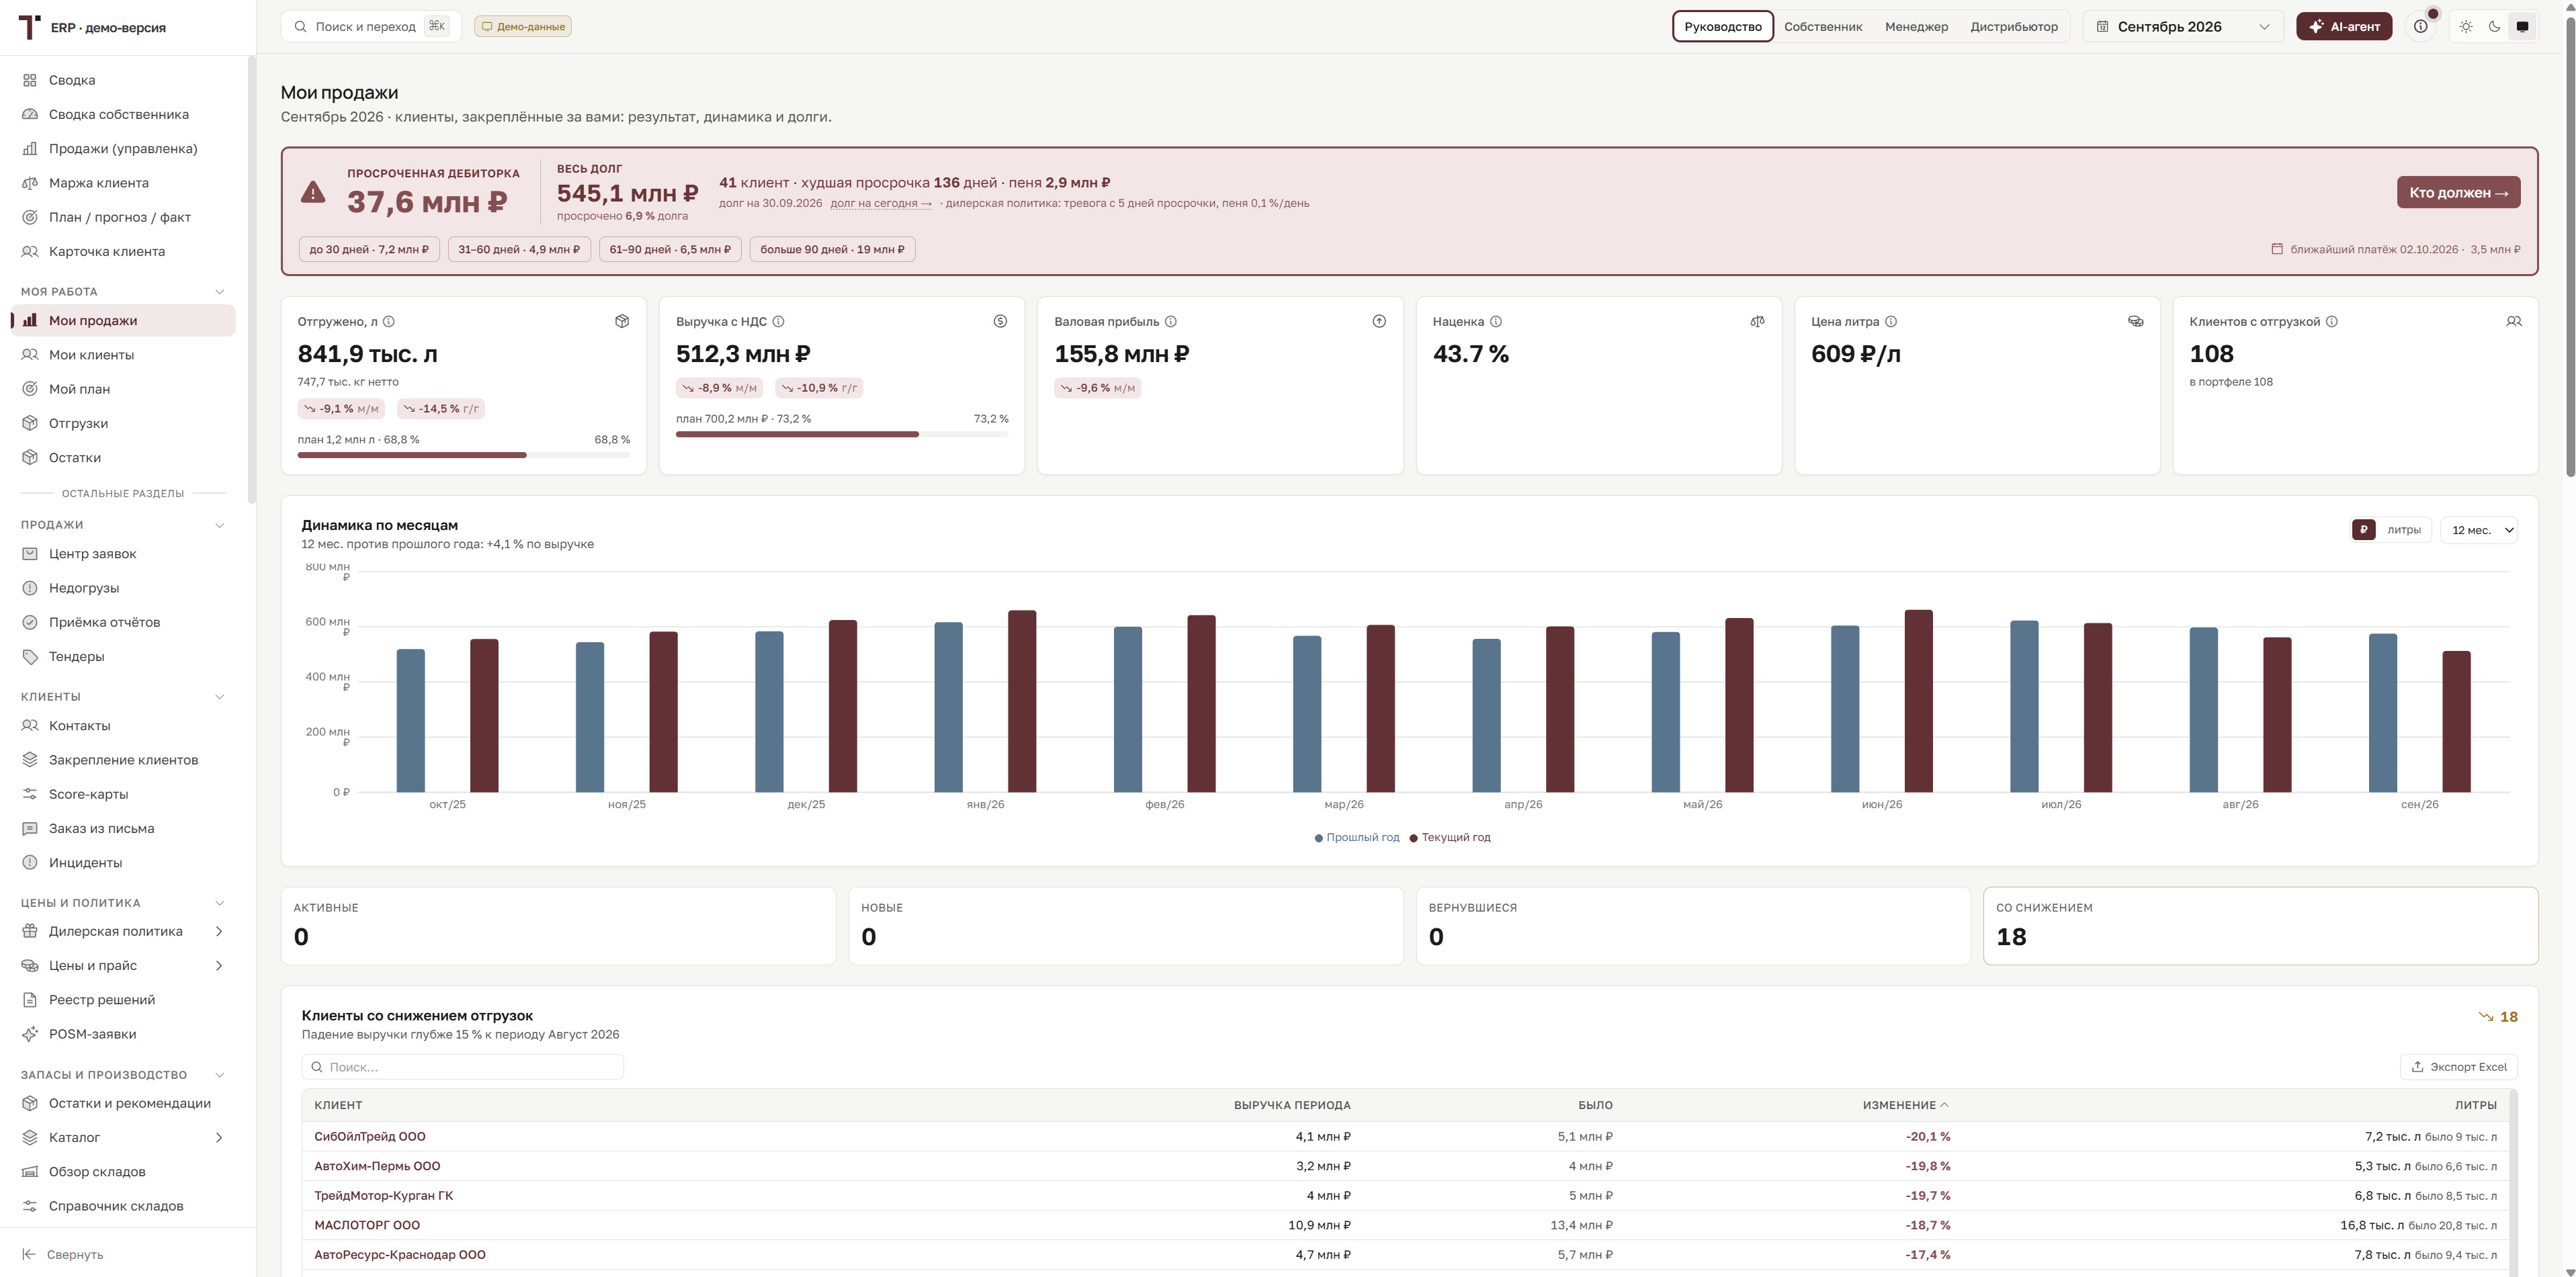Click Отгружено plan progress bar
Image resolution: width=2576 pixels, height=1277 pixels.
click(x=464, y=455)
